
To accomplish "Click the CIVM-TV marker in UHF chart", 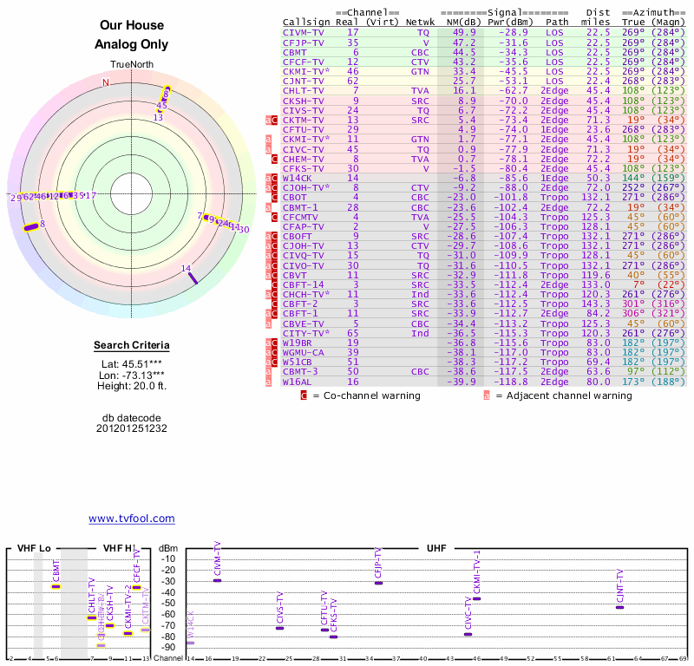I will tap(218, 580).
